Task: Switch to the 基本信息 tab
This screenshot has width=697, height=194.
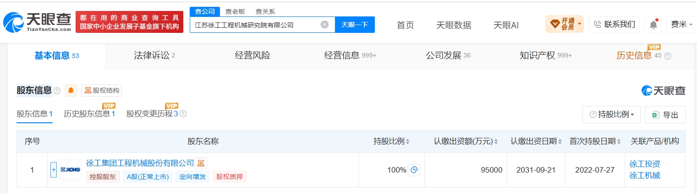Action: point(57,56)
